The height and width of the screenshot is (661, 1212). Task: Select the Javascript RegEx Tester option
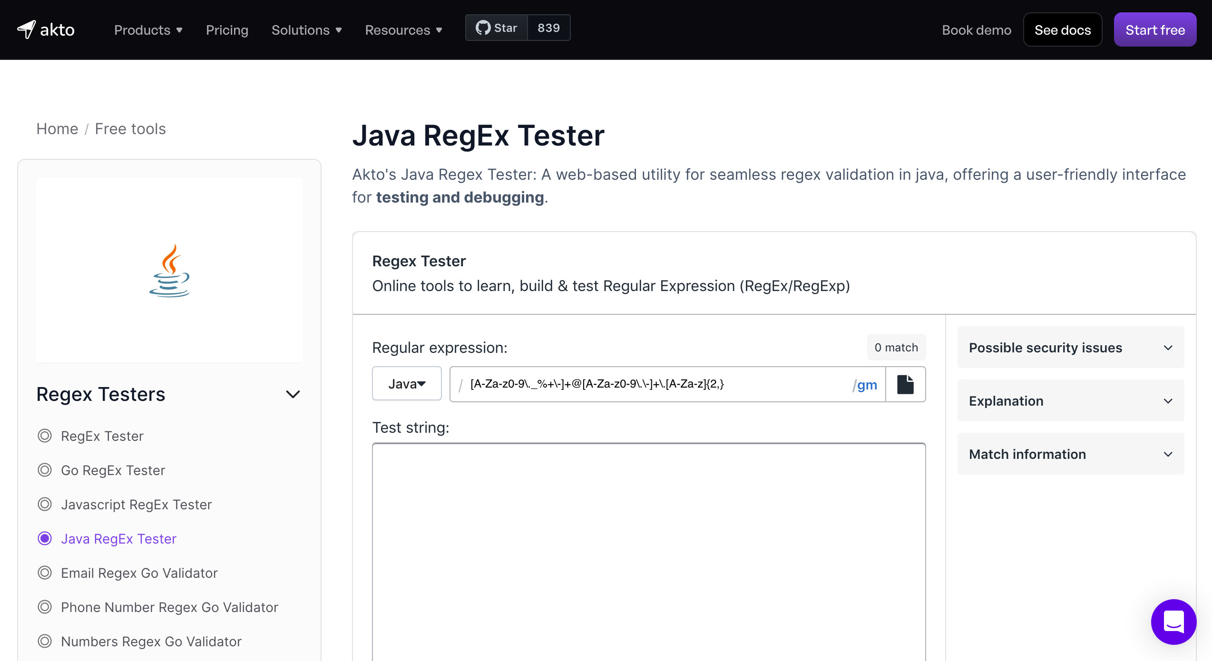coord(125,505)
